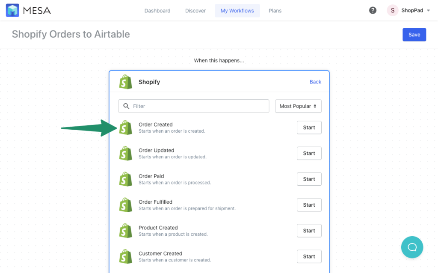Click Back in the Shopify panel
This screenshot has width=438, height=273.
pos(315,82)
